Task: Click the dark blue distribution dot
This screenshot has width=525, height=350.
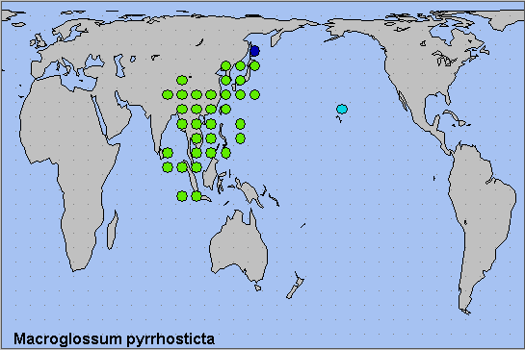Action: 255,51
